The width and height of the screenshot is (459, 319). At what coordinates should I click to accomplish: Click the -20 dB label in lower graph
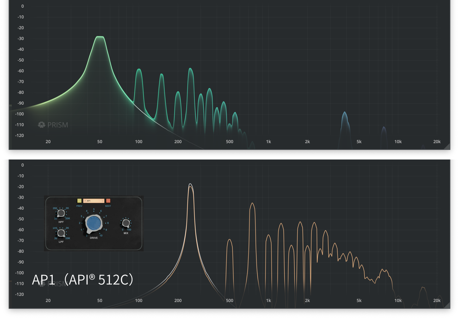20,186
